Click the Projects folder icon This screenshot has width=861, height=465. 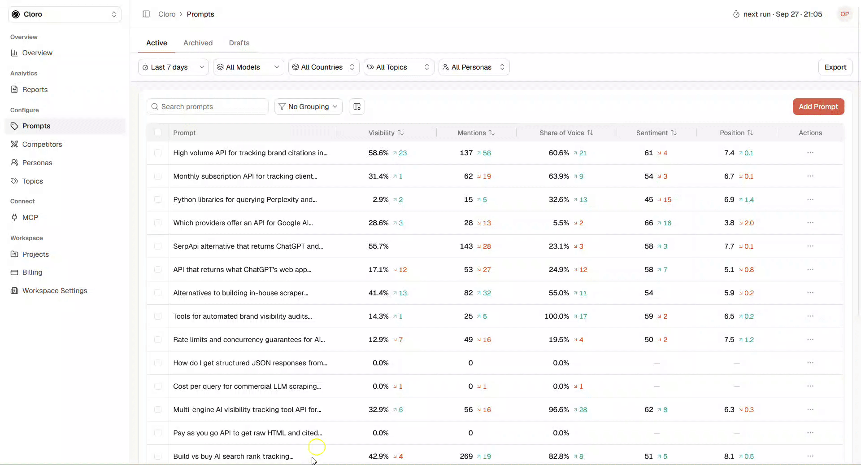coord(14,254)
